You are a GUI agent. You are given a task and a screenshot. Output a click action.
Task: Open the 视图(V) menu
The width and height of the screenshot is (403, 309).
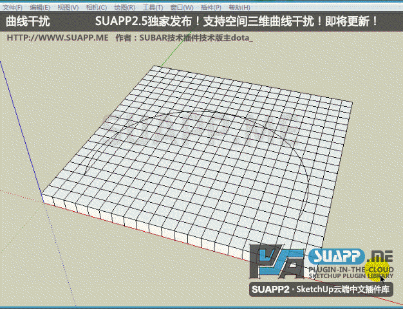coord(68,8)
